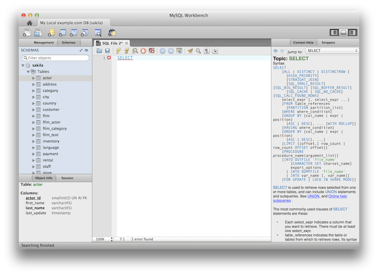Click the Home screen icon
The image size is (378, 275).
(29, 23)
